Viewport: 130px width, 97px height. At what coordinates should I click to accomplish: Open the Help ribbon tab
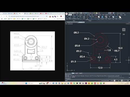click(125, 15)
